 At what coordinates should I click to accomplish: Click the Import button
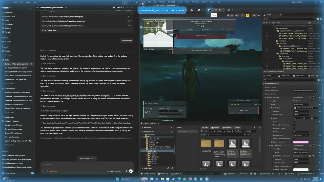[215, 127]
